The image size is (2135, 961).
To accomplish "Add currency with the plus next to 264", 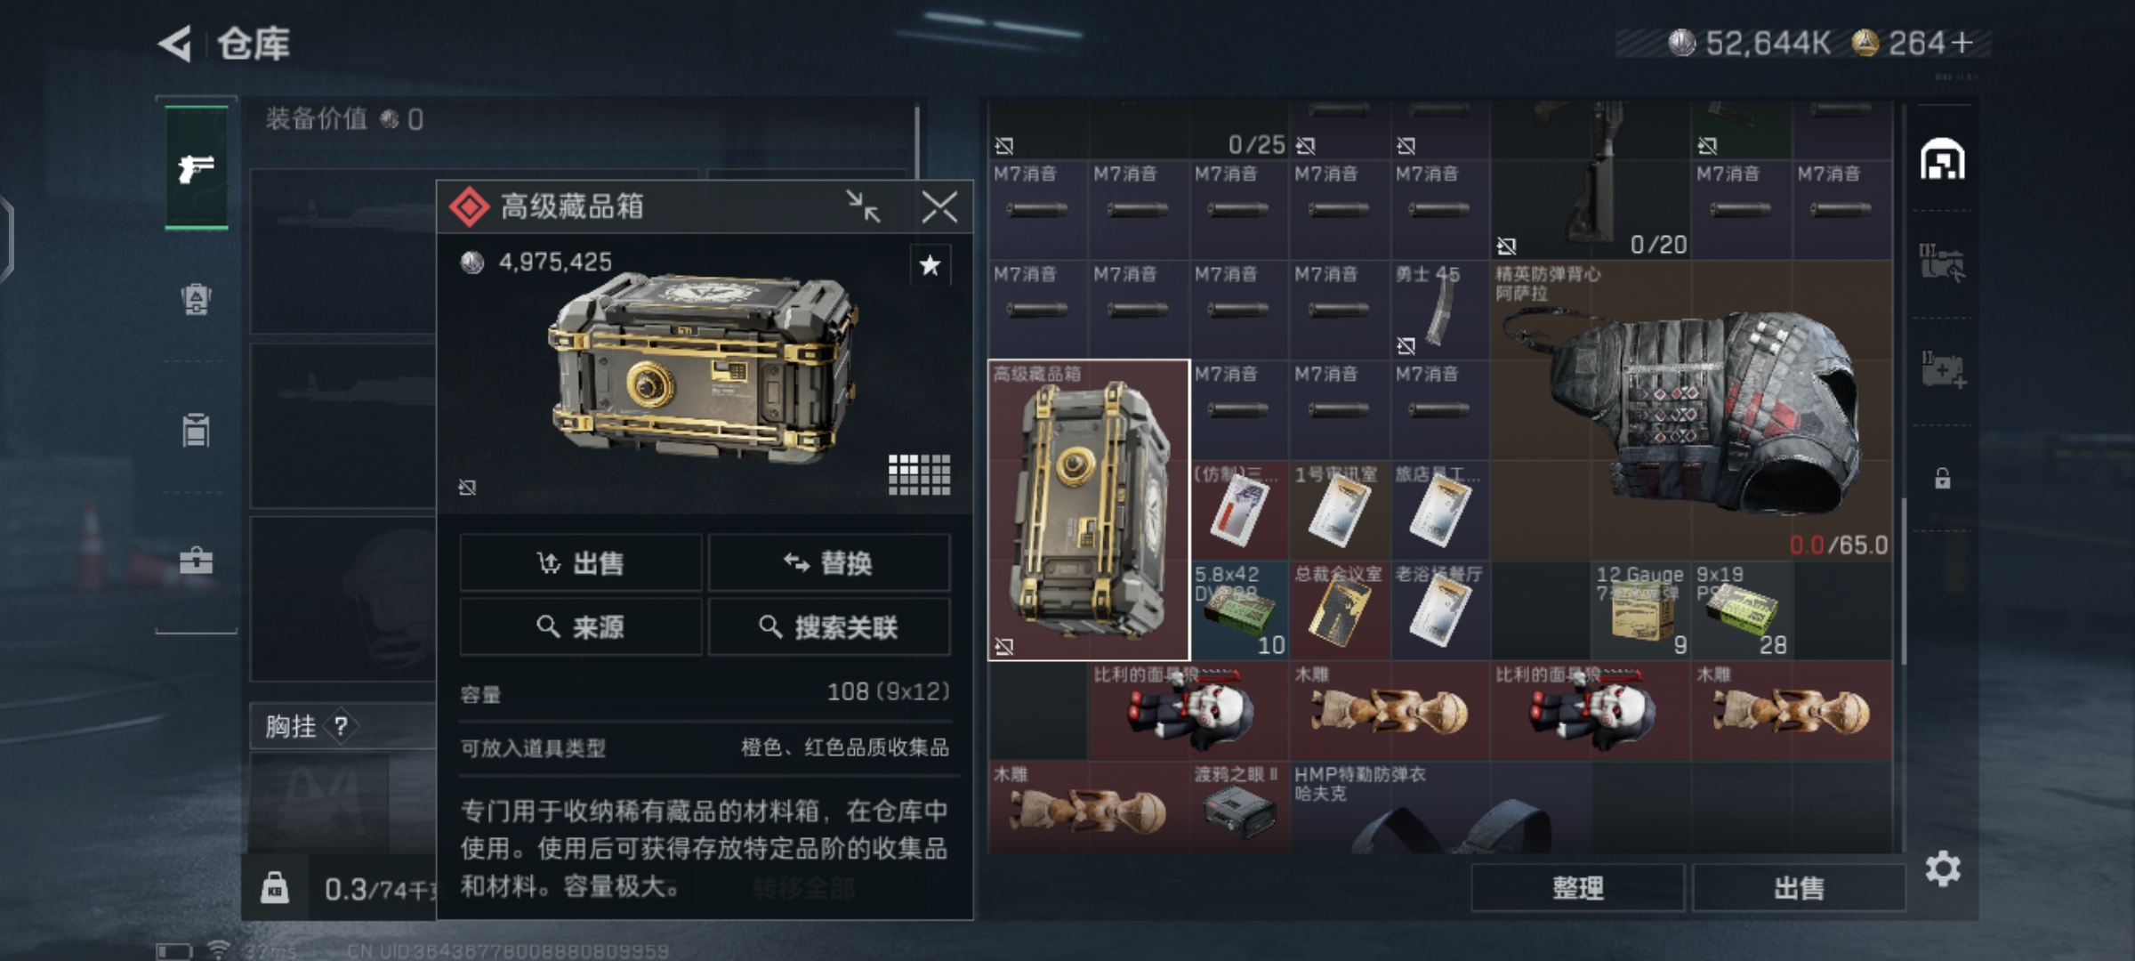I will point(1962,43).
